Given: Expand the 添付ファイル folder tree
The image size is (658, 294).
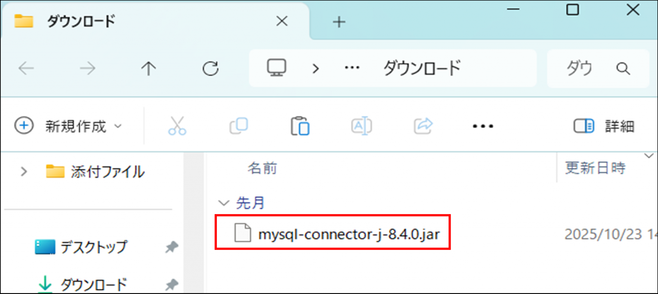Looking at the screenshot, I should [24, 171].
